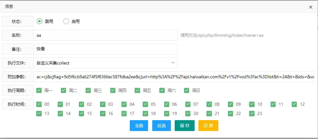Toggle the 周日 checkbox

pos(187,90)
